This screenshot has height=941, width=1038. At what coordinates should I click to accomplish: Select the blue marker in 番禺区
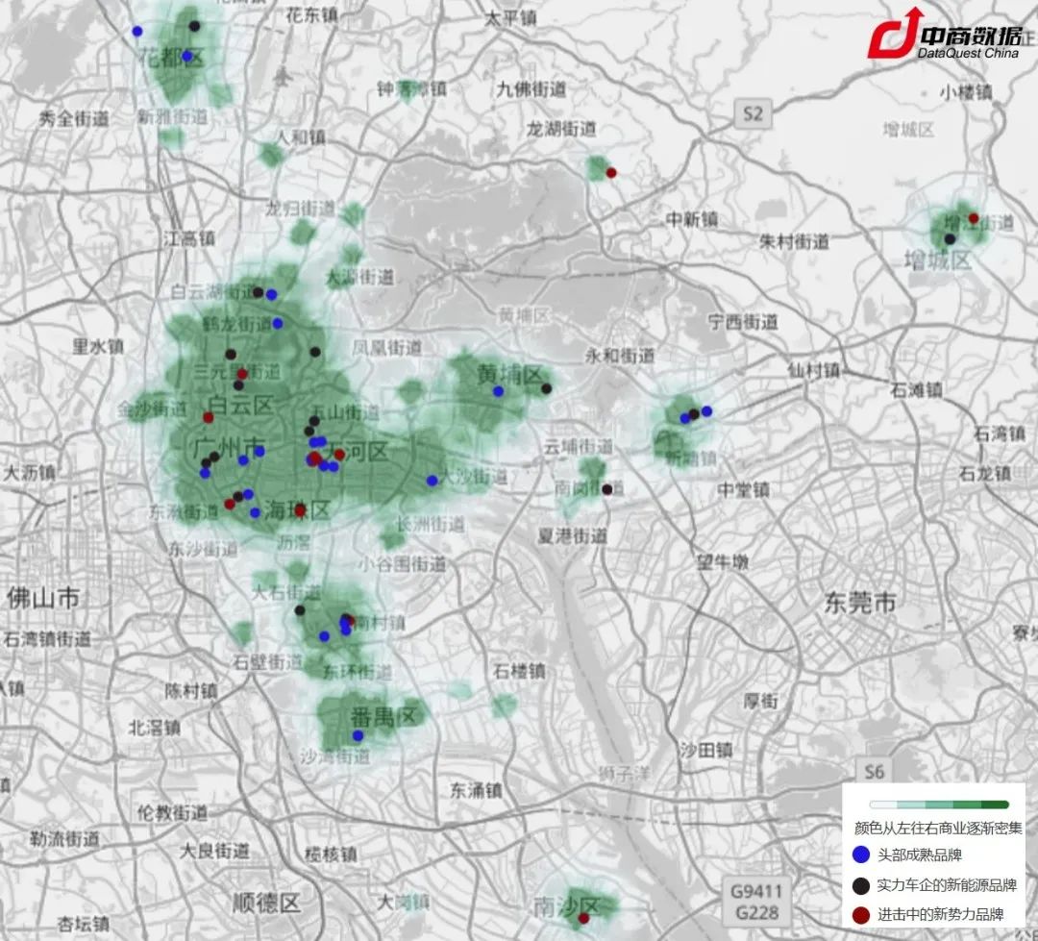(x=358, y=735)
